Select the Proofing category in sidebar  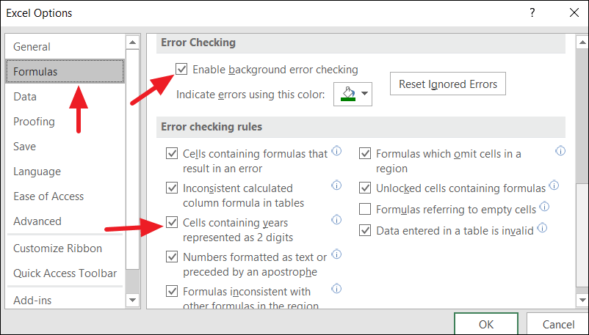click(34, 122)
